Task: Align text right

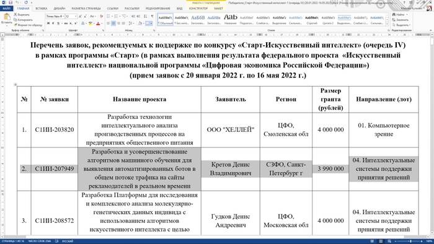Action: [x=118, y=24]
